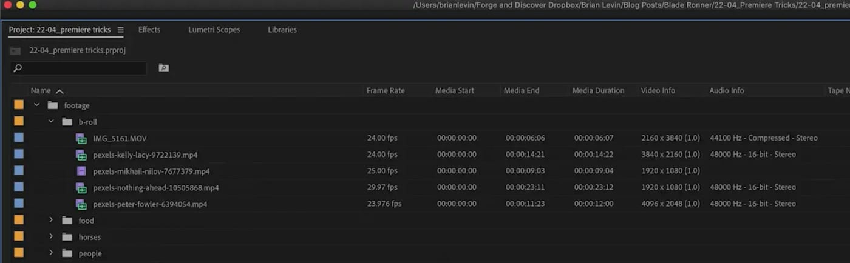Click the b-roll bin folder icon
Screen dimensions: 850x263
click(67, 122)
